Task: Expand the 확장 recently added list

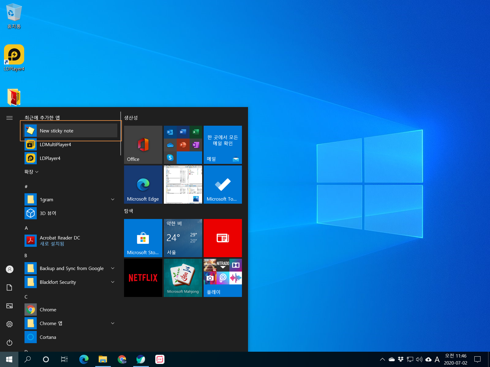Action: tap(31, 172)
